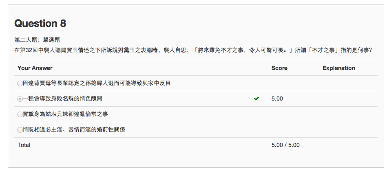Click the 'Your Answer' column header
The height and width of the screenshot is (171, 389).
pyautogui.click(x=35, y=68)
